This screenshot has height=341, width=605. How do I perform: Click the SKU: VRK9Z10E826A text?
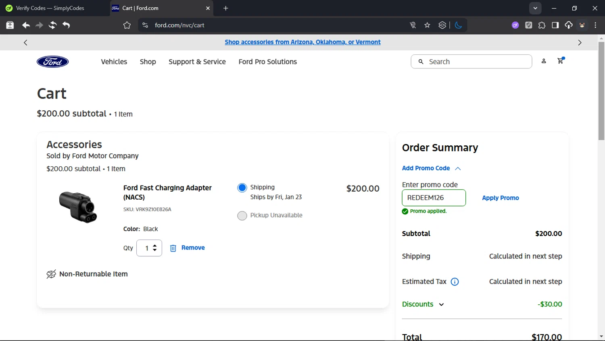(147, 209)
